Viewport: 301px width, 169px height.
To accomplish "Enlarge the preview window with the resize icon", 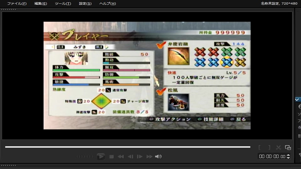I will click(x=288, y=147).
